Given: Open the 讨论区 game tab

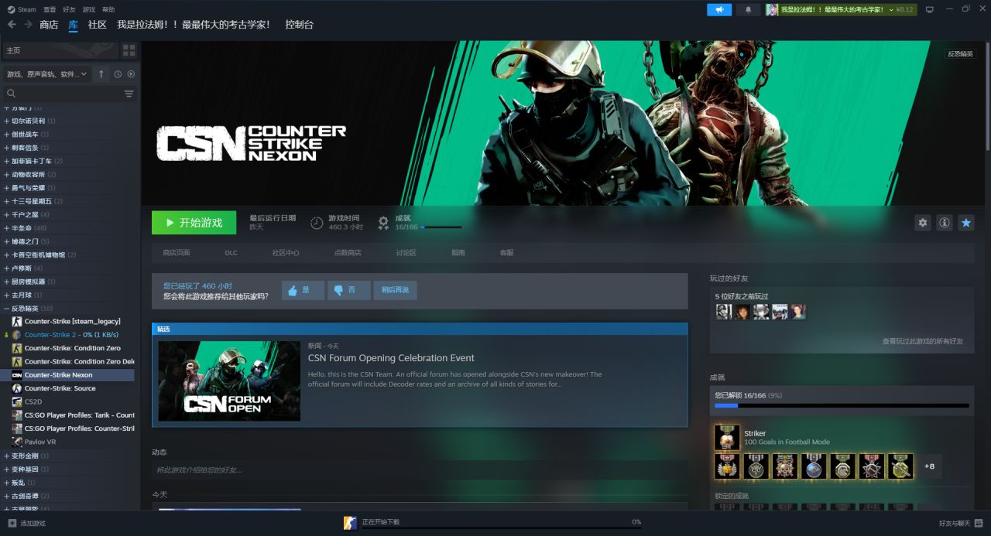Looking at the screenshot, I should click(x=406, y=253).
